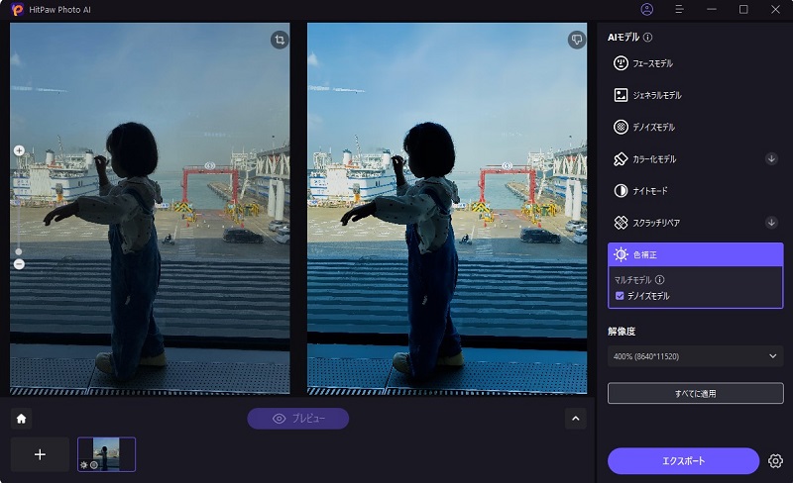793x483 pixels.
Task: Open the hamburger menu in title bar
Action: [680, 9]
